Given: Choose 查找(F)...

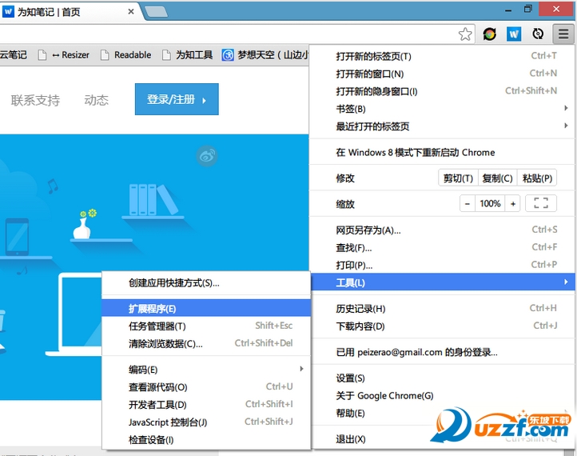Looking at the screenshot, I should tap(442, 247).
